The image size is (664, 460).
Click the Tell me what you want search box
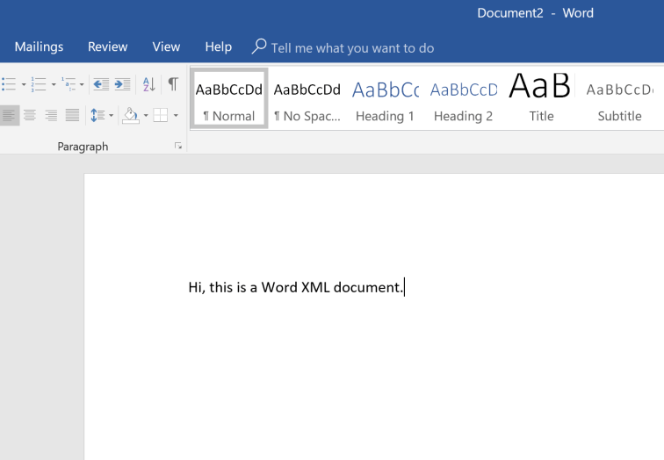click(x=351, y=47)
